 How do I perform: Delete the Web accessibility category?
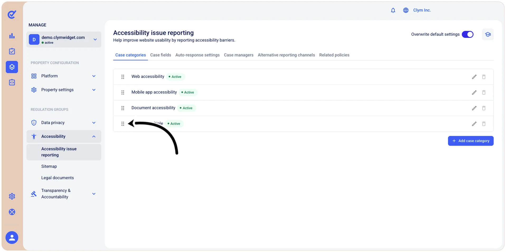tap(484, 77)
